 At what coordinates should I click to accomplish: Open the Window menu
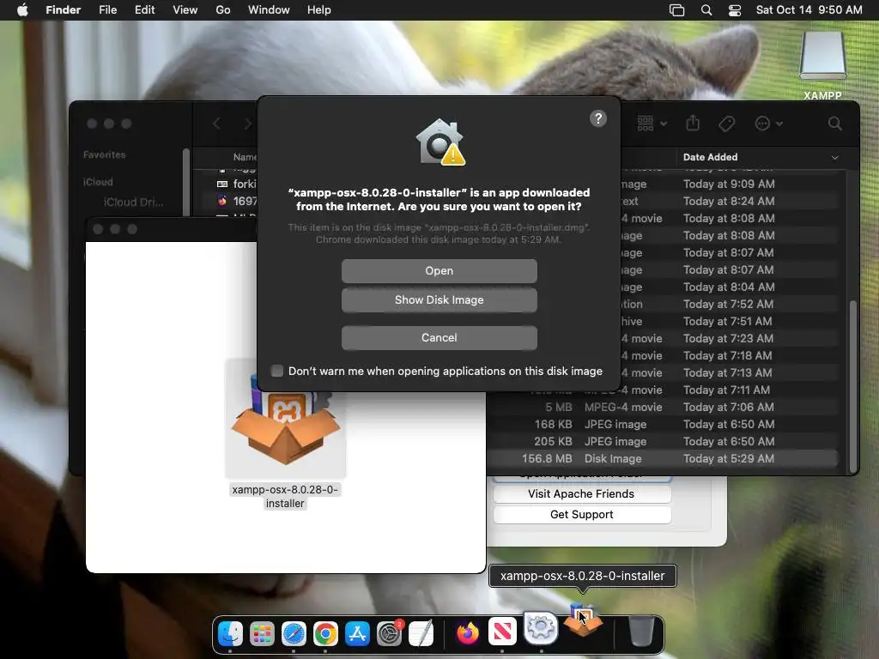[x=269, y=10]
